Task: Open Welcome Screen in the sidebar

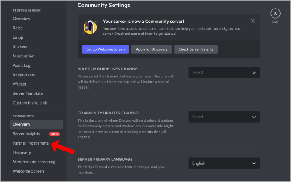Action: point(28,171)
